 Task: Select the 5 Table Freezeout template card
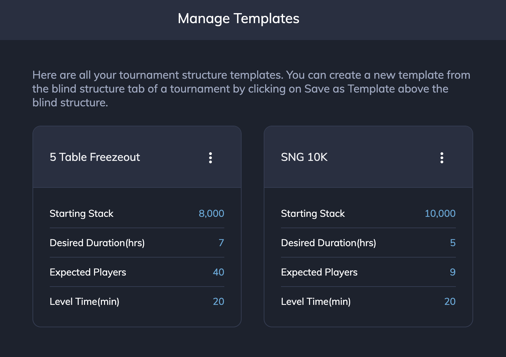click(137, 226)
